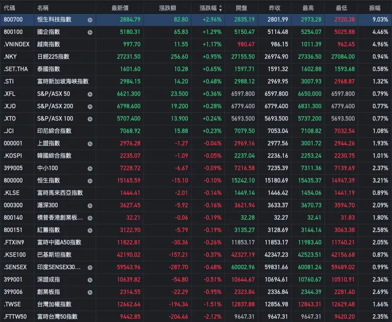Sort by 最新價 column header

tap(120, 8)
